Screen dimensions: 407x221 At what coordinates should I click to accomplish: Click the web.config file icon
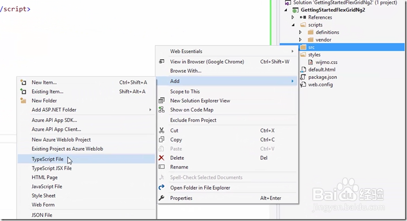point(303,84)
